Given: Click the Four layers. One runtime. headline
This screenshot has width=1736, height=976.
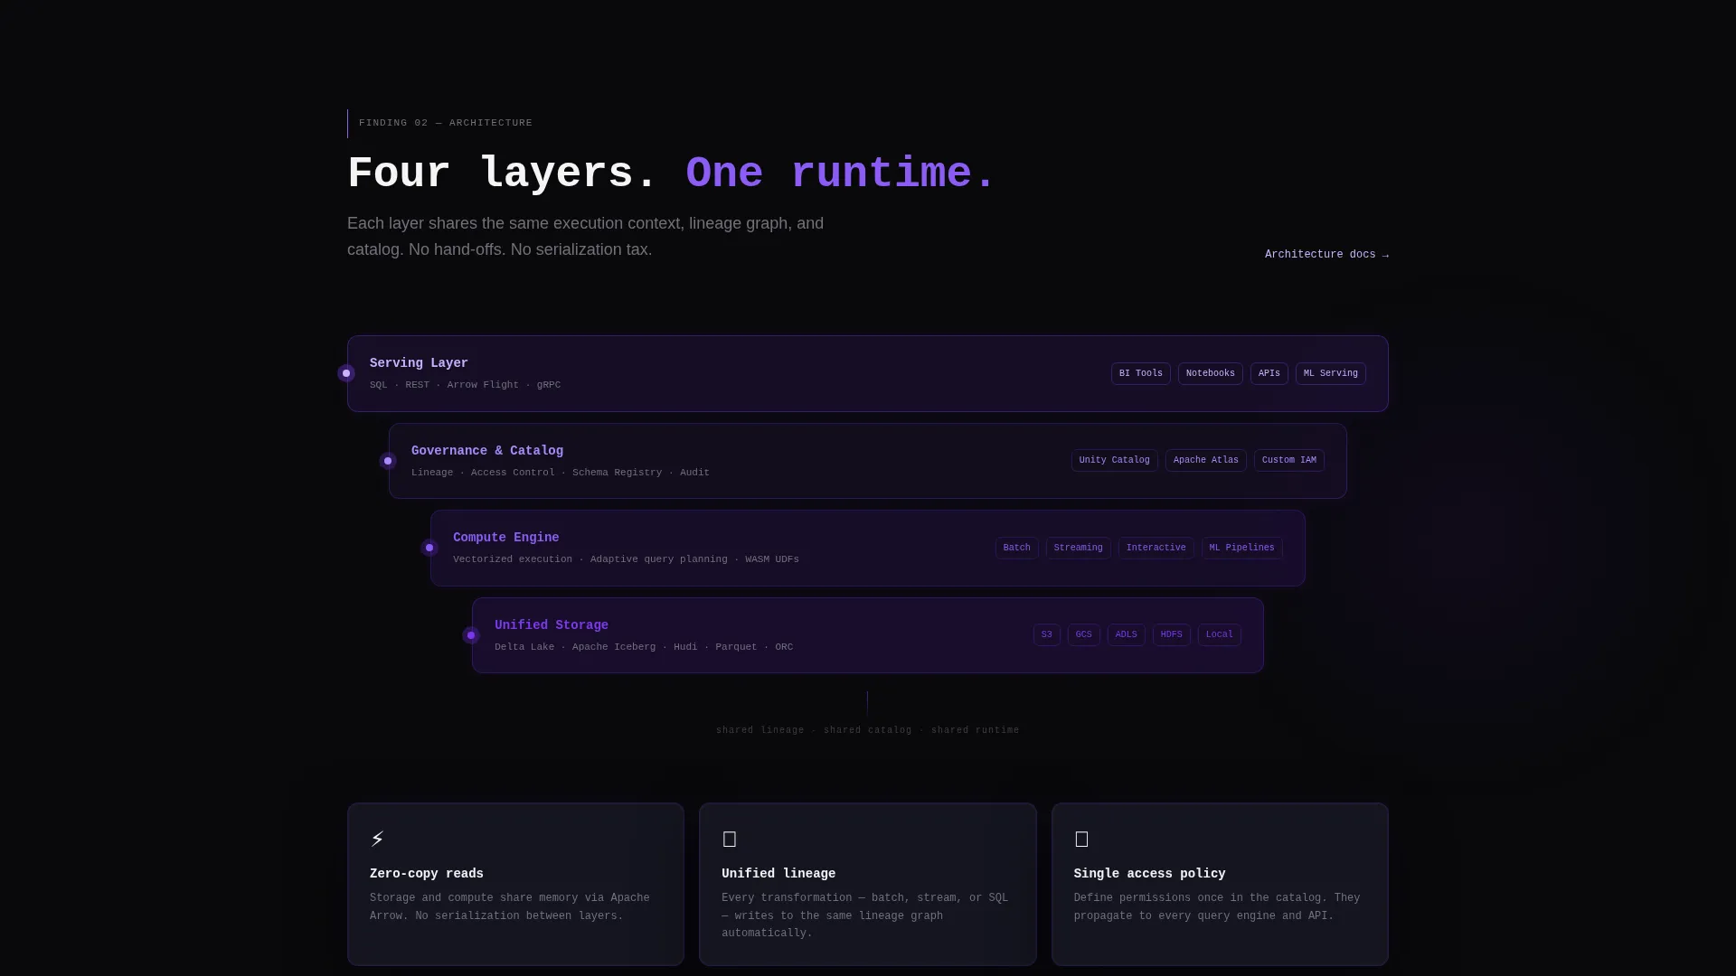Looking at the screenshot, I should click(x=671, y=174).
